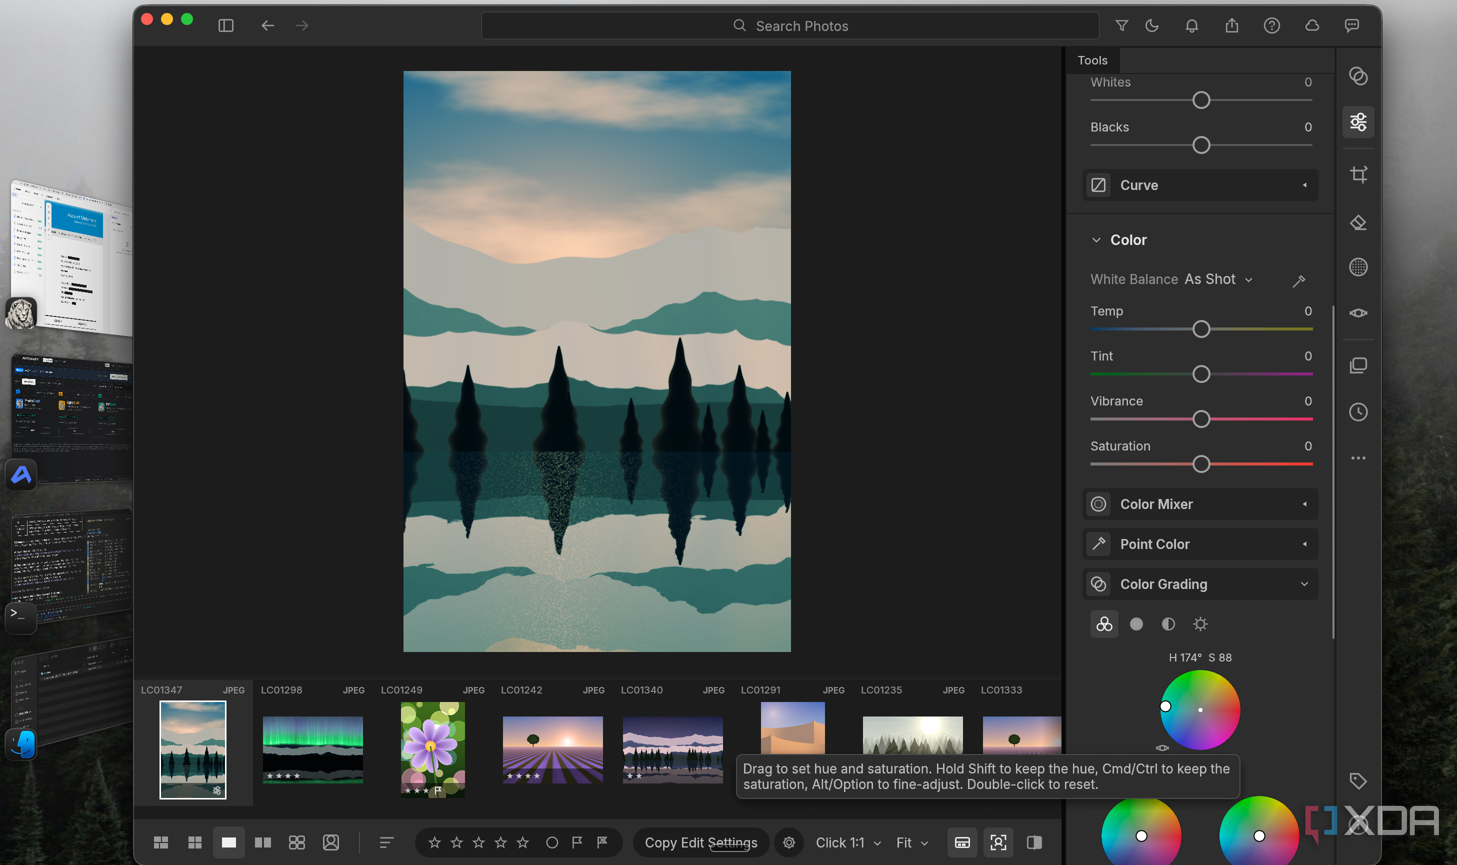Click the unflagged circle marker

pos(552,842)
